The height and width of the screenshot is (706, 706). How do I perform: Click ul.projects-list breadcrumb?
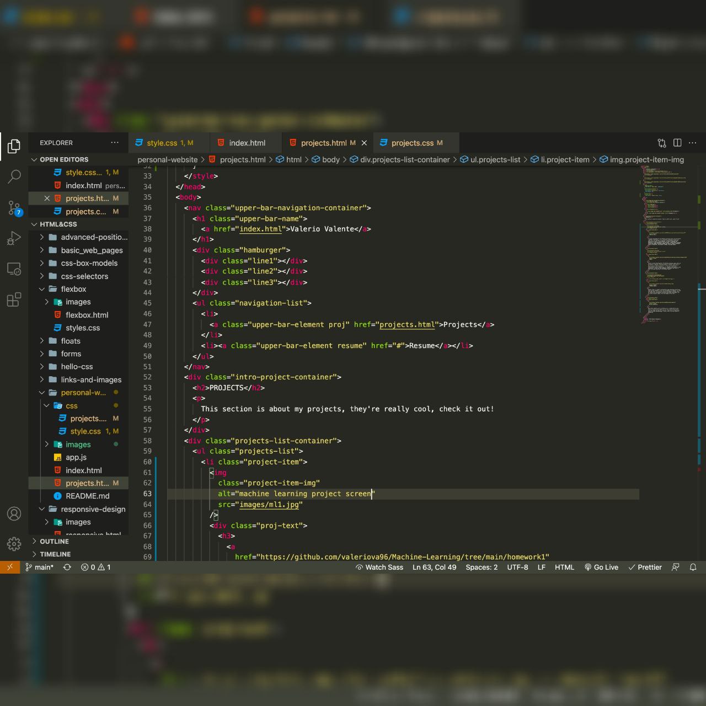[x=490, y=159]
